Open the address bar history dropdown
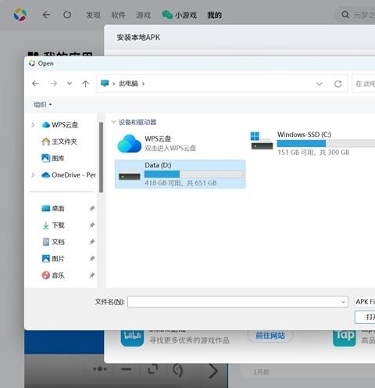Screen dimensions: 375x388 (319, 84)
